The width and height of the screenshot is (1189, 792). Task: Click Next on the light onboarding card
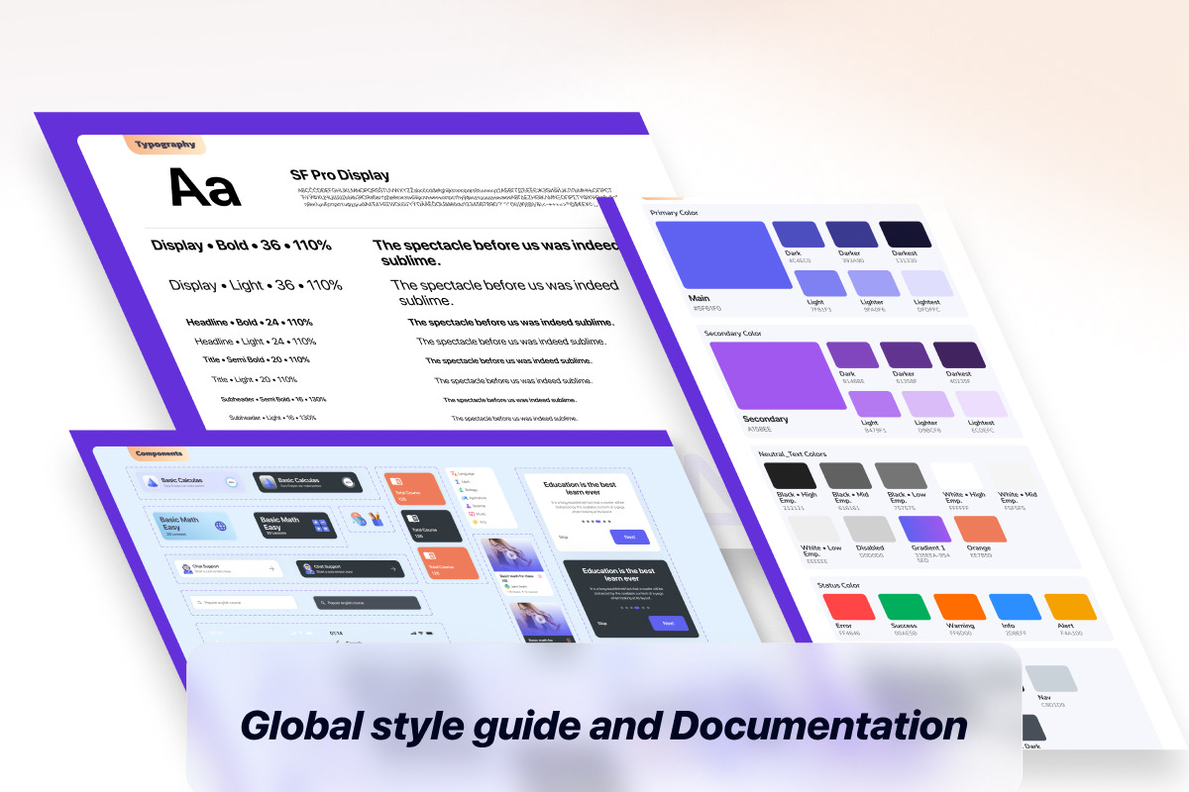(630, 537)
